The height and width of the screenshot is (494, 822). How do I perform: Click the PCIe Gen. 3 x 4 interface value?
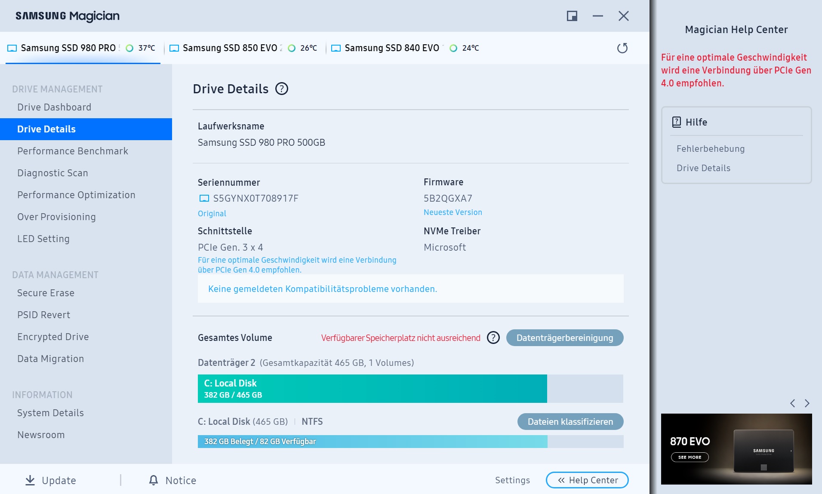coord(231,247)
